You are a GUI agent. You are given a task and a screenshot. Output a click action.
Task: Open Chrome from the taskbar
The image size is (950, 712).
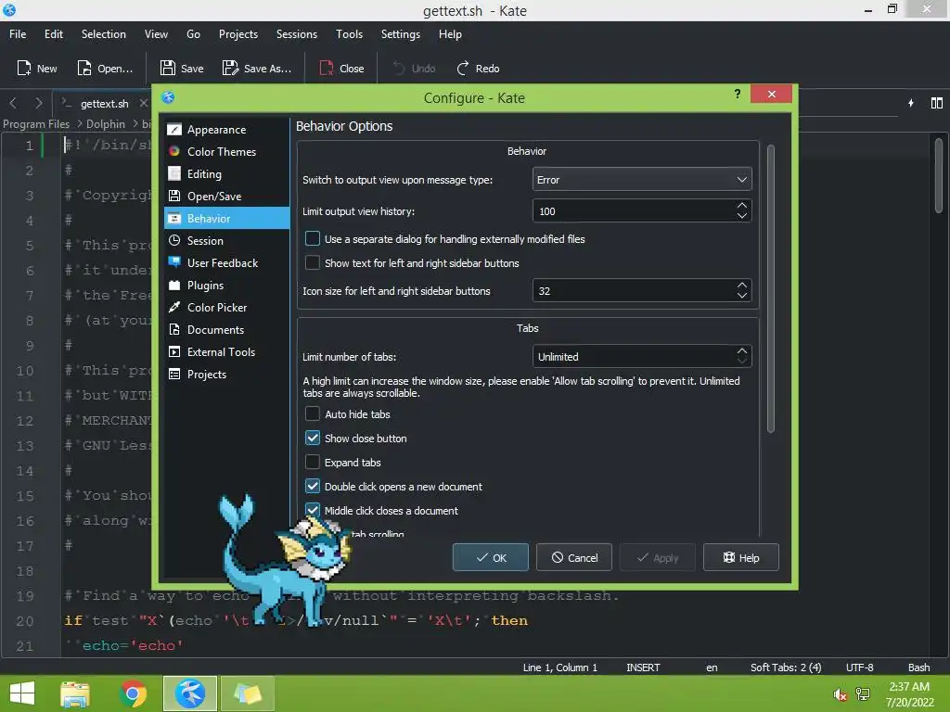(x=133, y=693)
